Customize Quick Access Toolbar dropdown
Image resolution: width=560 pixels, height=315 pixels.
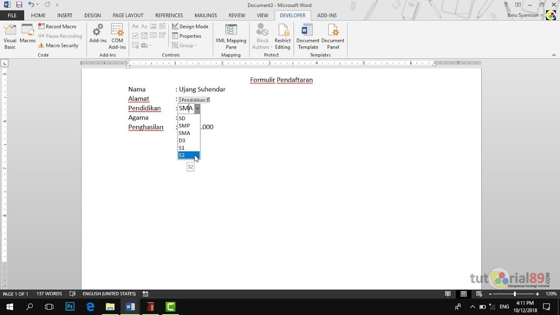(x=57, y=5)
